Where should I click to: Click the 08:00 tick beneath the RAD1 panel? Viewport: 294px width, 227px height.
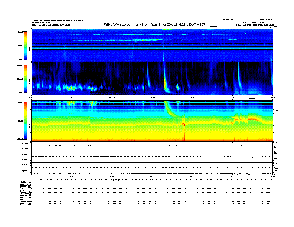click(112, 98)
